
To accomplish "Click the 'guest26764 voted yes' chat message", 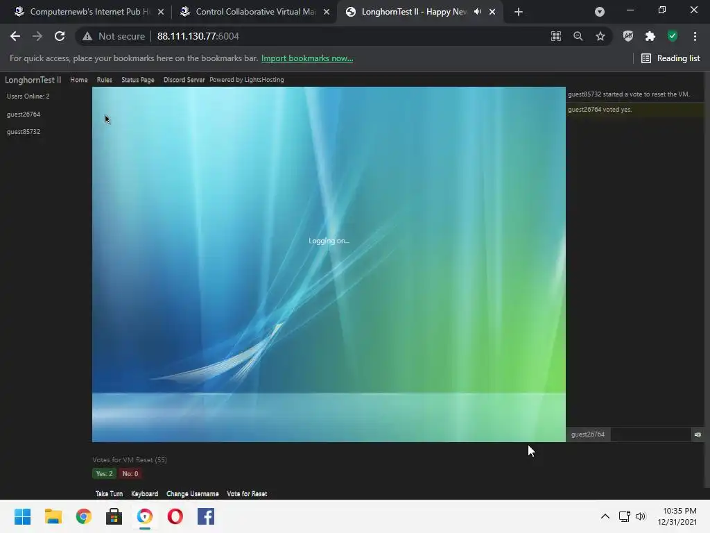I will 600,110.
